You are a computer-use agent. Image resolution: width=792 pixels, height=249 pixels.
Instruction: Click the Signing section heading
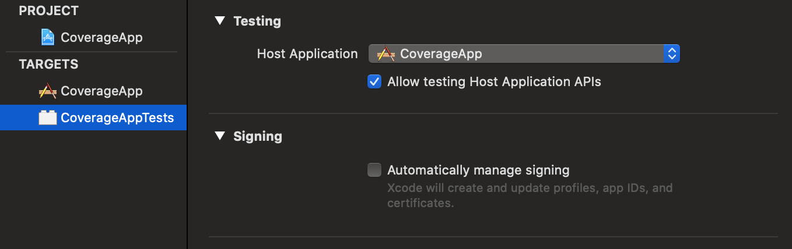[258, 136]
